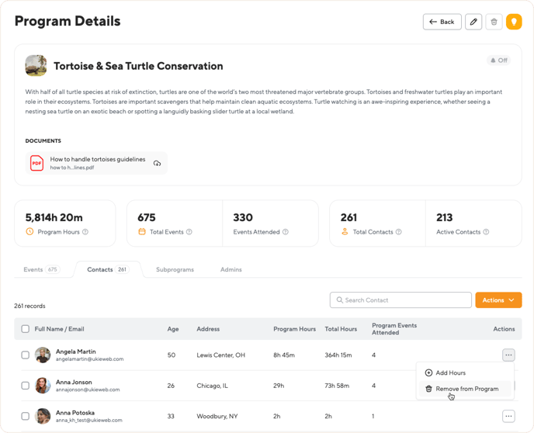534x433 pixels.
Task: Collapse Angela Martin's three-dot actions menu
Action: pos(508,355)
